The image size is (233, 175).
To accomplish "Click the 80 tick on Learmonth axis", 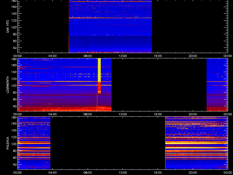I will [x=15, y=92].
